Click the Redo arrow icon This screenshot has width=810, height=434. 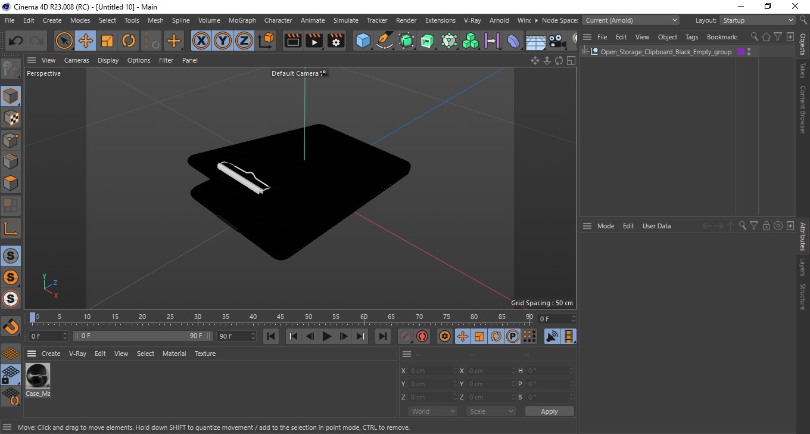(36, 41)
